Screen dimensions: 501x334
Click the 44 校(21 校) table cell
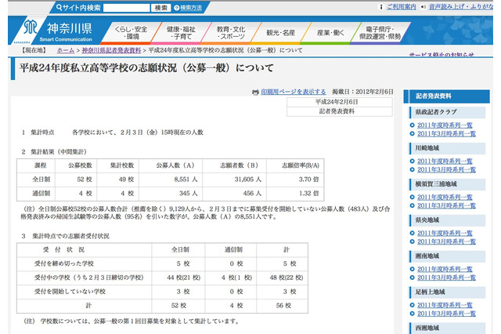178,278
